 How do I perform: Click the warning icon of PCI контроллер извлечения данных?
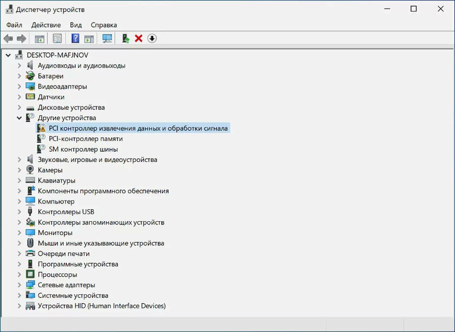tap(41, 128)
